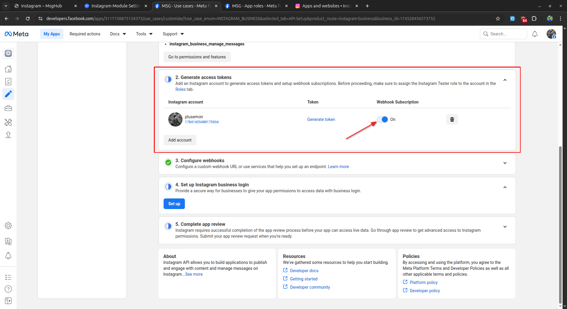Select the My Apps menu item
The image size is (567, 309).
point(51,34)
